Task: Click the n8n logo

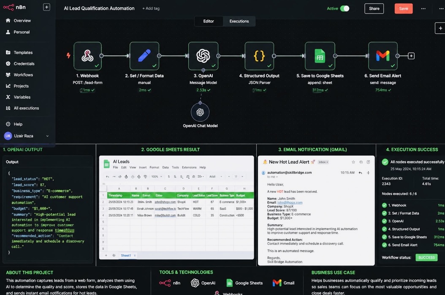Action: tap(14, 7)
